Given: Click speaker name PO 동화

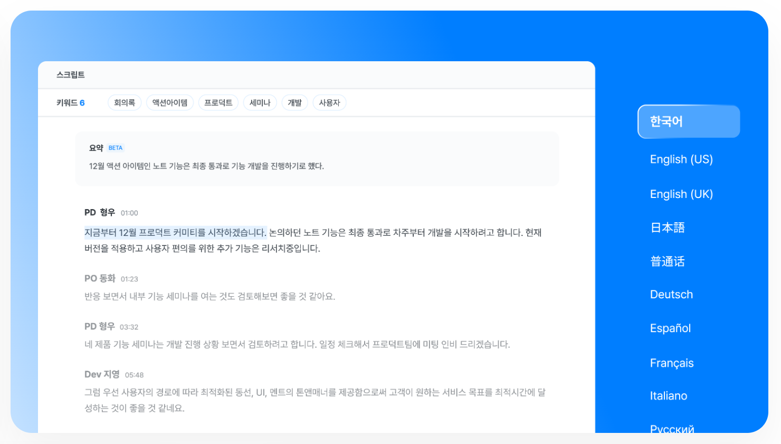Looking at the screenshot, I should pos(100,278).
